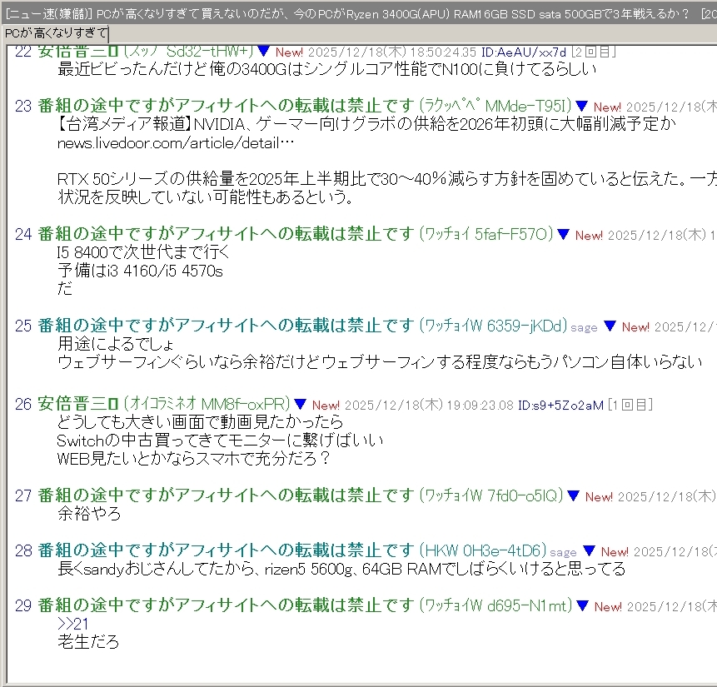The height and width of the screenshot is (687, 717).
Task: Click the red New! marker on post 27
Action: [599, 497]
